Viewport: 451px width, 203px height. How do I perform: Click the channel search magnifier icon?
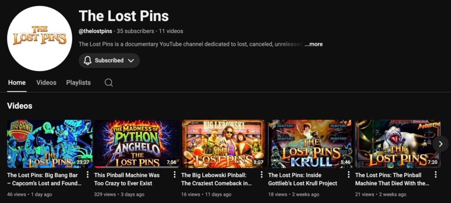click(109, 83)
